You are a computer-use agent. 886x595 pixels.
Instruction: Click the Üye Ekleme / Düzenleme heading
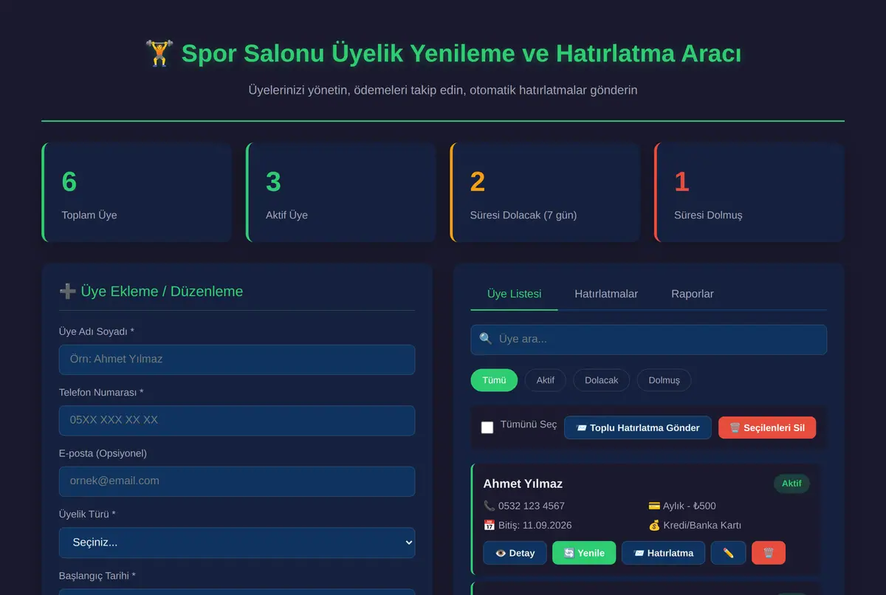pos(151,292)
